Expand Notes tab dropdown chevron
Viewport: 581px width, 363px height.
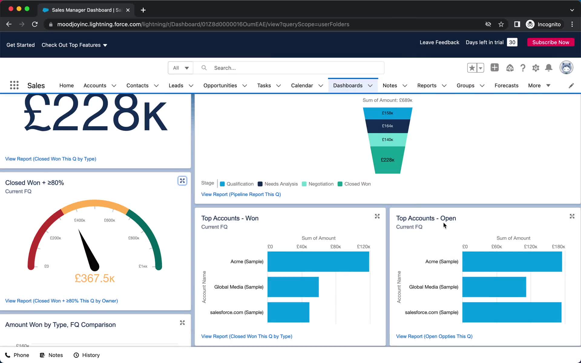coord(405,86)
